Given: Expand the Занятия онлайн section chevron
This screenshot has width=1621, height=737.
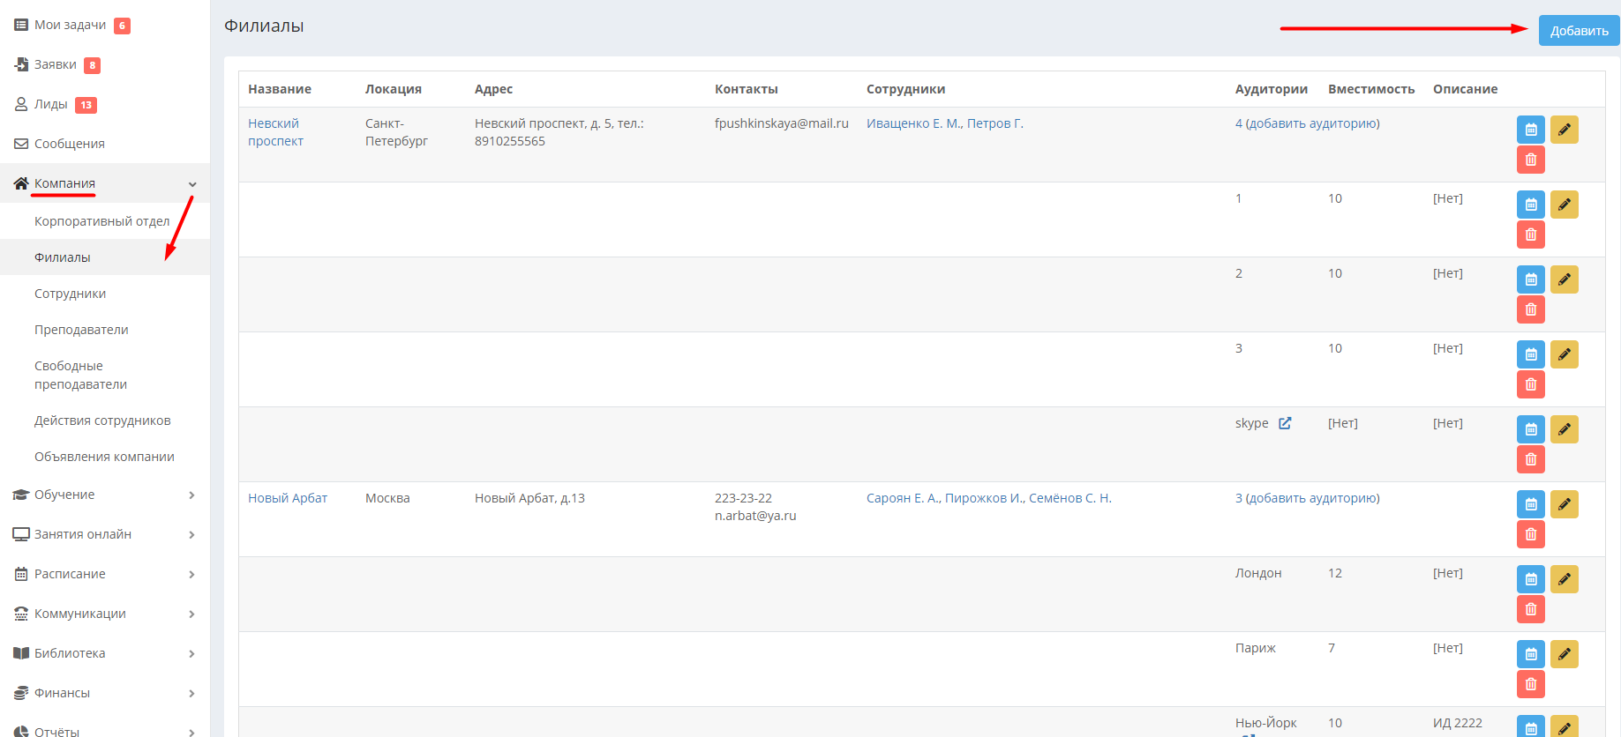Looking at the screenshot, I should click(x=192, y=535).
